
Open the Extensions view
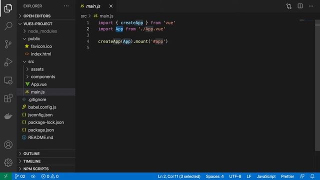pos(8,98)
